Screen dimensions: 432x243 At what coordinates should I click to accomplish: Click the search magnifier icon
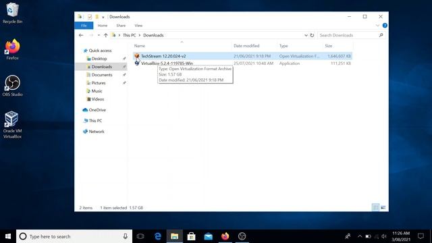tap(381, 35)
